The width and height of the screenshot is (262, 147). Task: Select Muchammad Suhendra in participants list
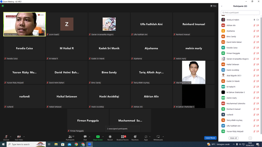(x=240, y=103)
